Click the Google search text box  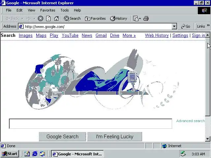coord(90,124)
